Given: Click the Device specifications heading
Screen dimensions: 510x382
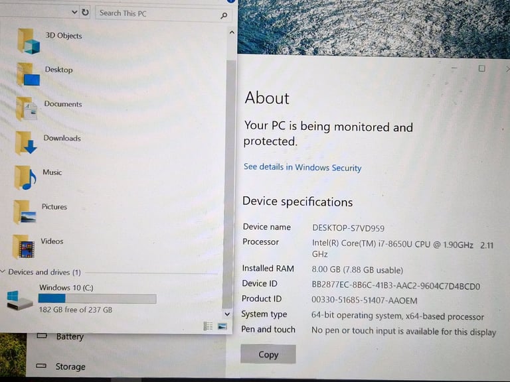Looking at the screenshot, I should (x=297, y=202).
